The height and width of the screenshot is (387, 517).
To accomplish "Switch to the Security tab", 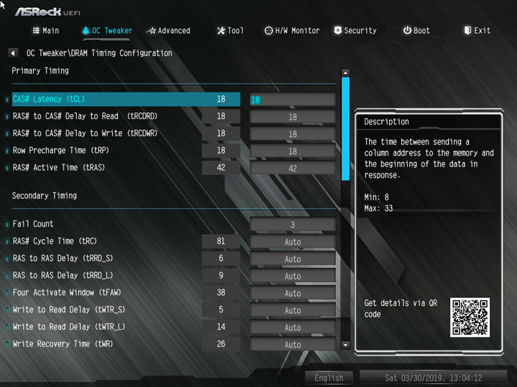I will point(355,31).
